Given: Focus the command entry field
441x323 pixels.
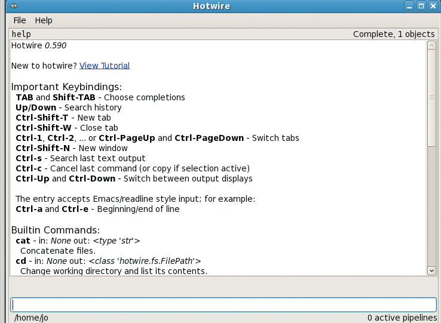Looking at the screenshot, I should [x=223, y=304].
